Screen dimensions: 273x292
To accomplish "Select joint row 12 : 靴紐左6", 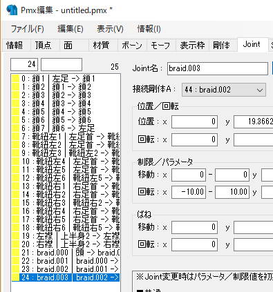I will (x=66, y=178).
